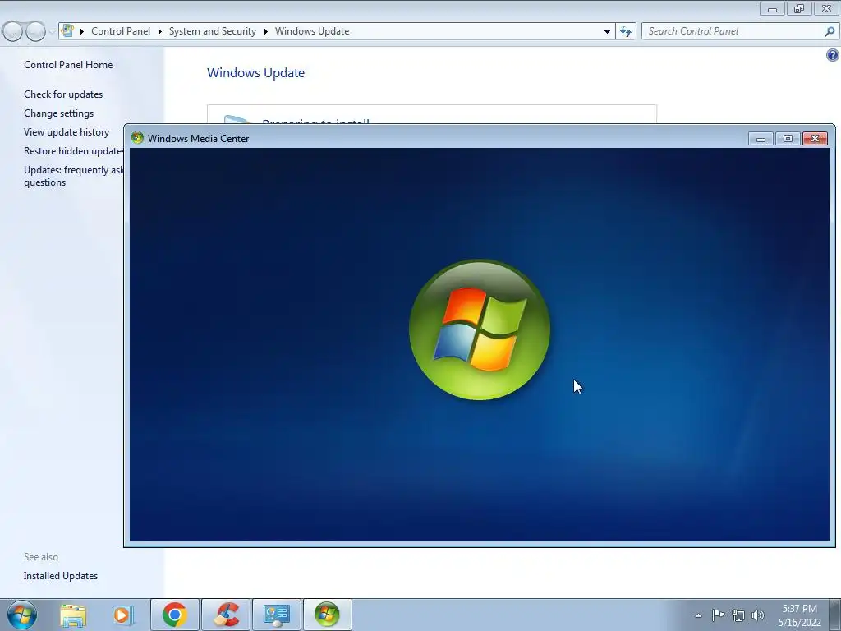Viewport: 841px width, 631px height.
Task: Maximize the Windows Media Center window
Action: 788,139
